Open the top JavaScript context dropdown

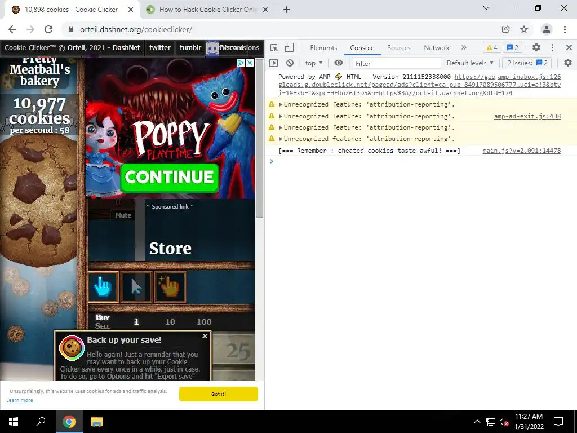pos(314,63)
